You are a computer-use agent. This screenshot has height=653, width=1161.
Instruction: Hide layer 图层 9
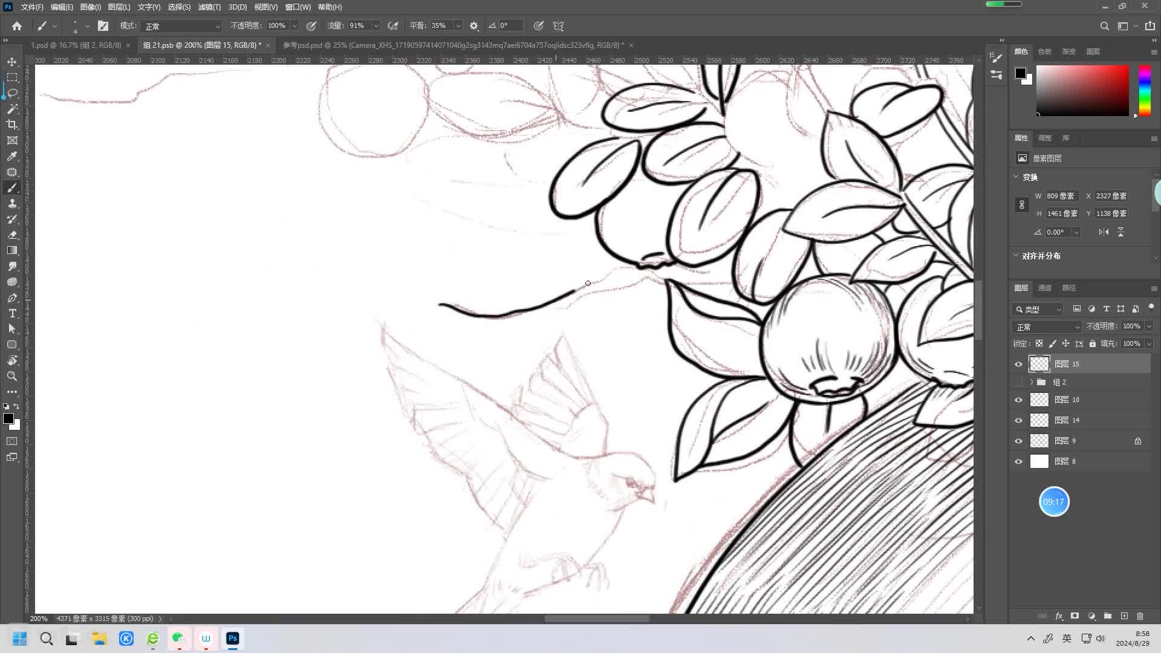1018,441
